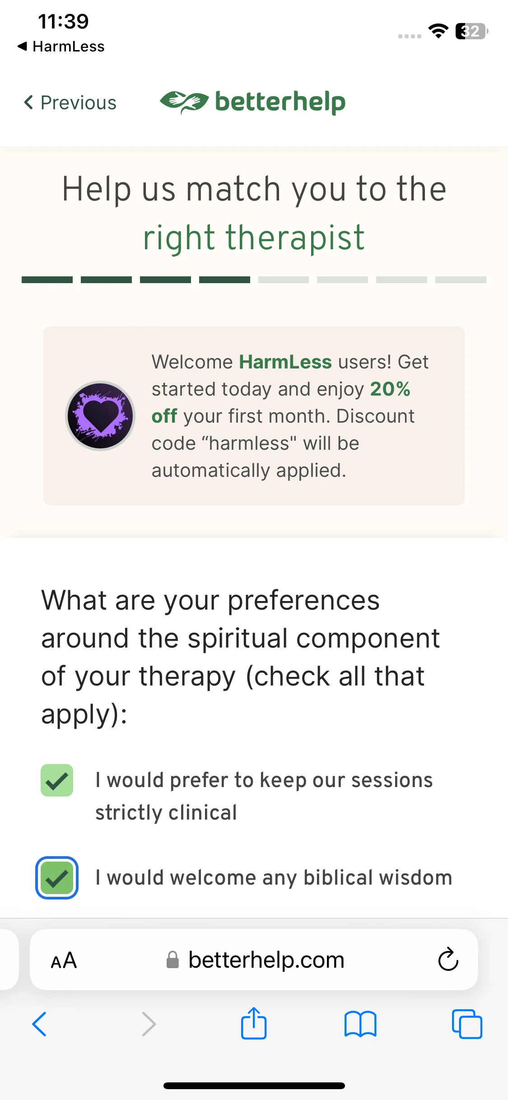Viewport: 508px width, 1100px height.
Task: Tap the BetterHelp logo in header
Action: 253,102
